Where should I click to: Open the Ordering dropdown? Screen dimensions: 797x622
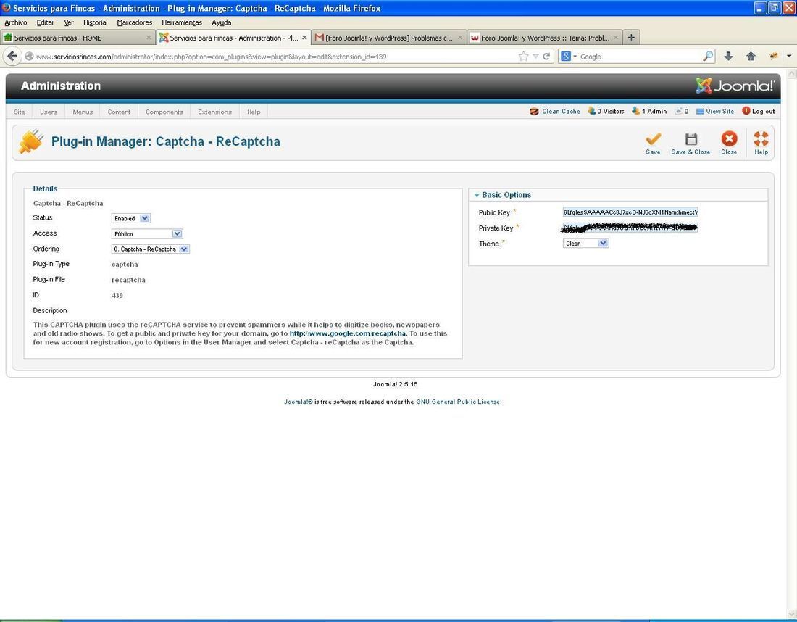click(x=151, y=249)
